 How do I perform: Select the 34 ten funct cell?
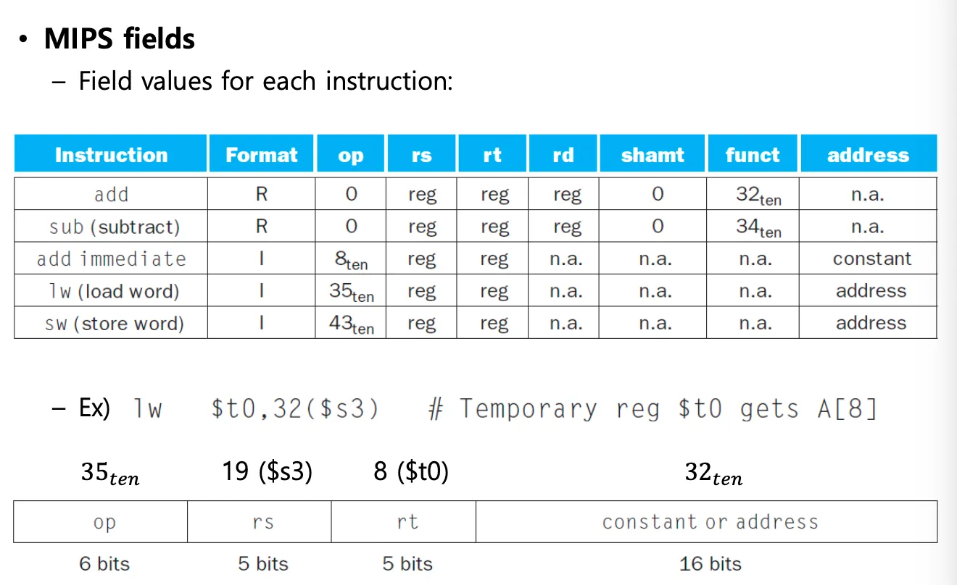[x=758, y=227]
